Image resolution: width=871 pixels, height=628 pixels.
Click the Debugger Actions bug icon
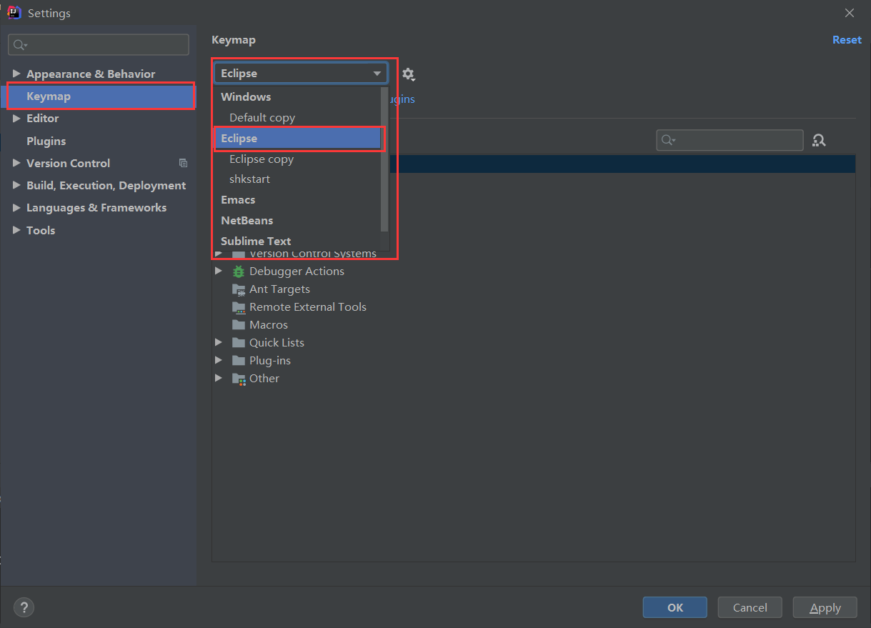239,271
